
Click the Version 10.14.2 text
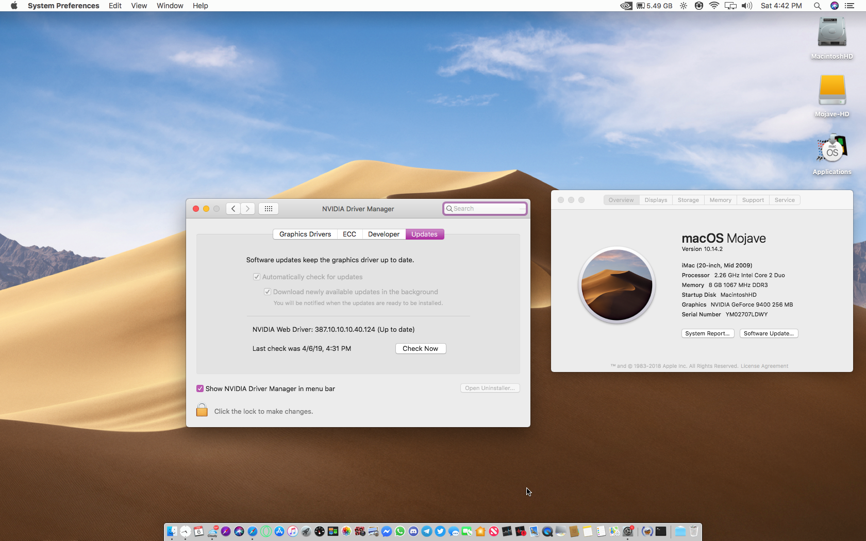[x=702, y=249]
